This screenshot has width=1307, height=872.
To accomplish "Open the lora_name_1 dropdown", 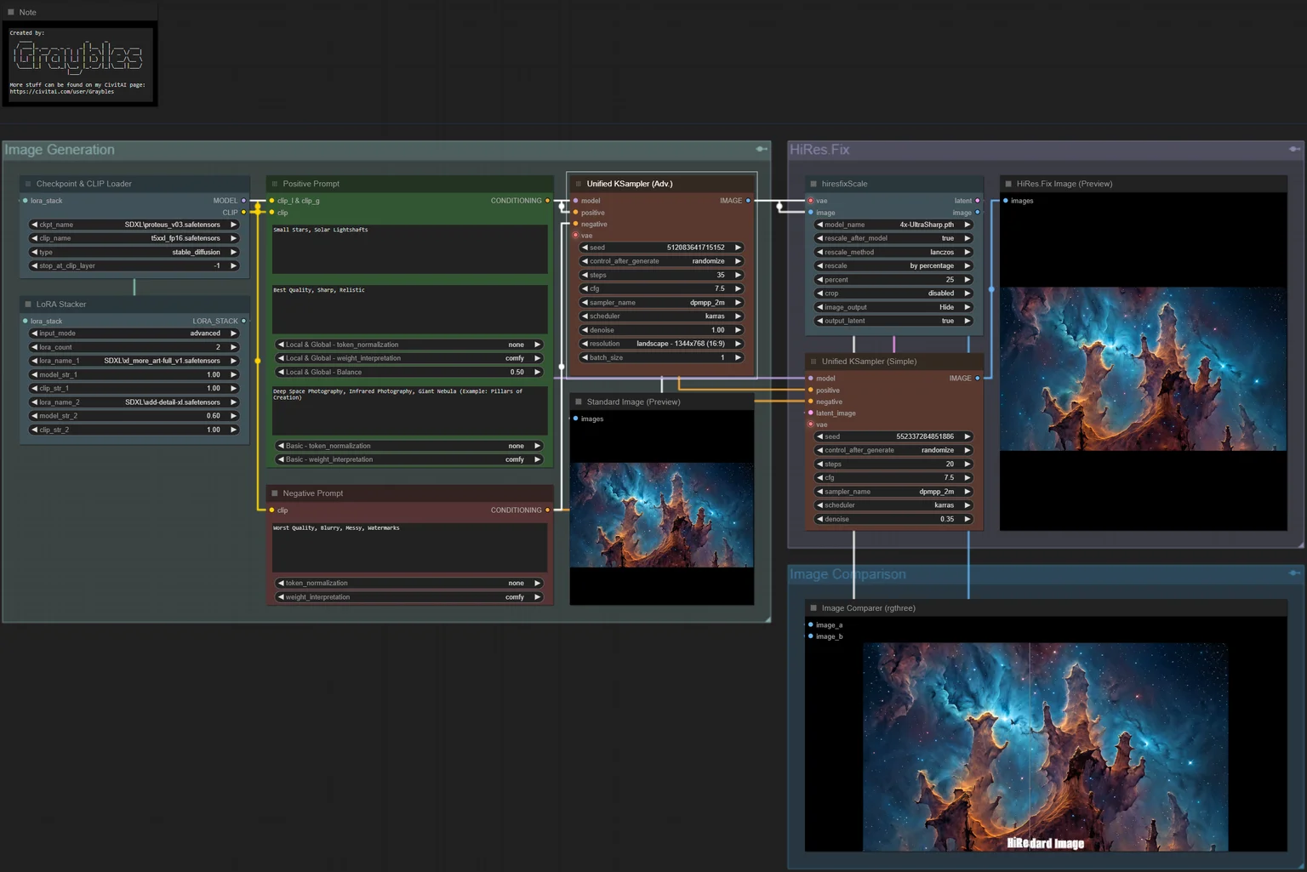I will 134,361.
